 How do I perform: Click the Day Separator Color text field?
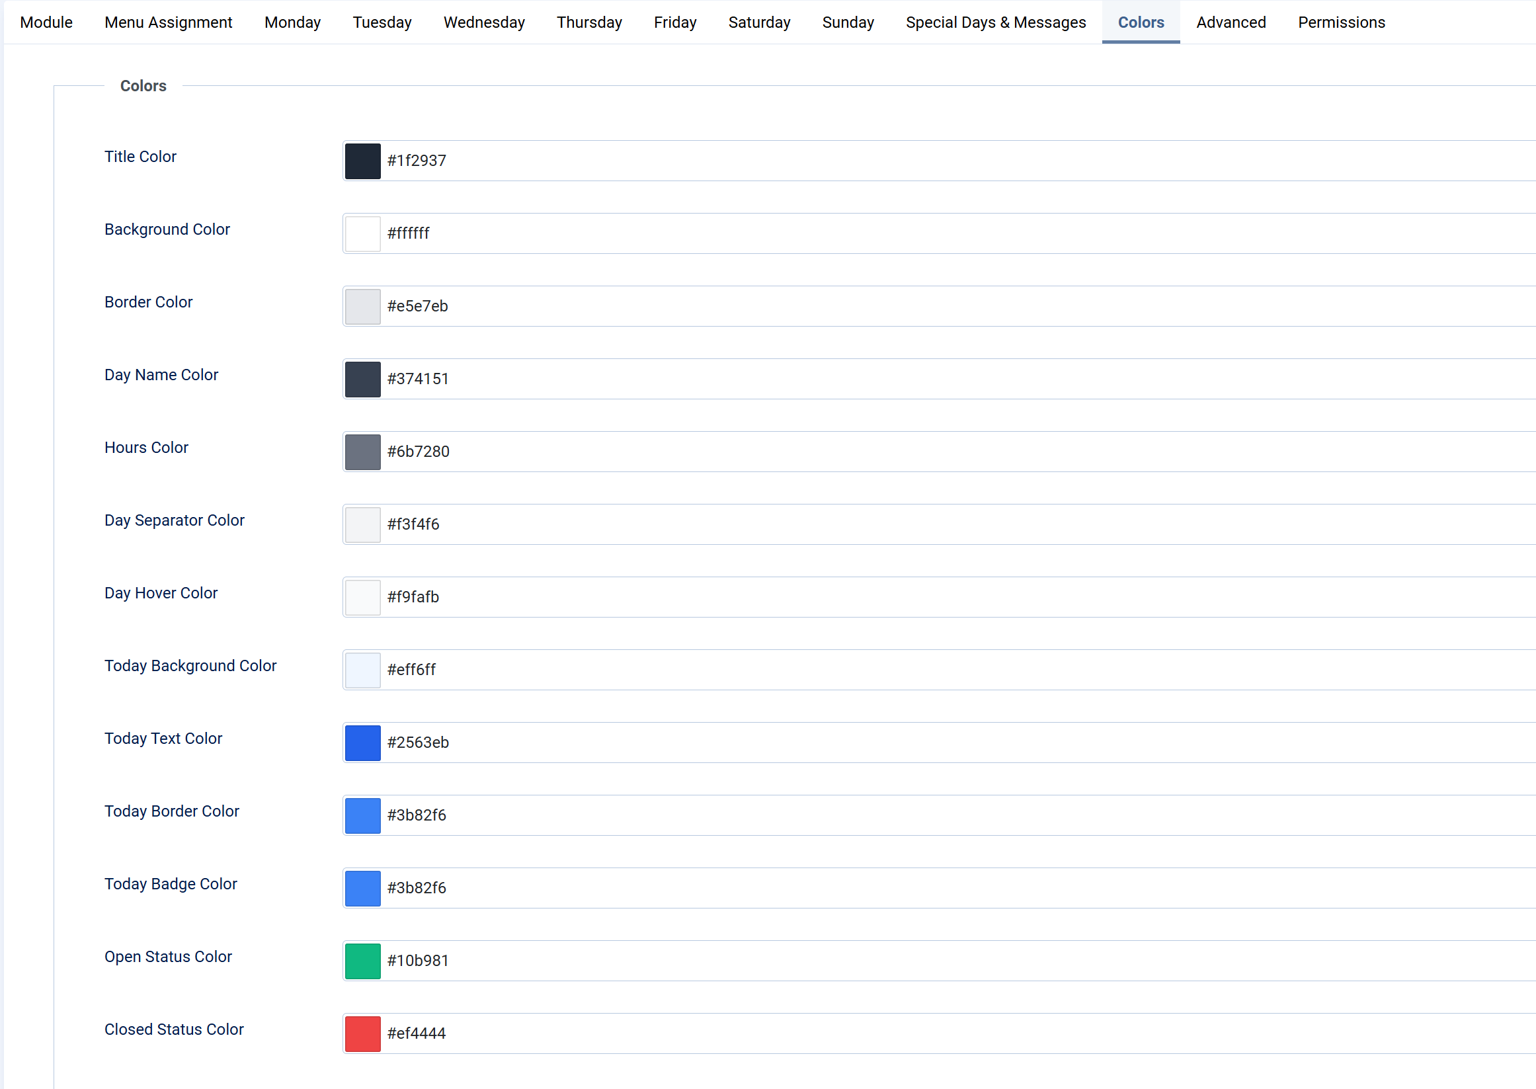(939, 524)
